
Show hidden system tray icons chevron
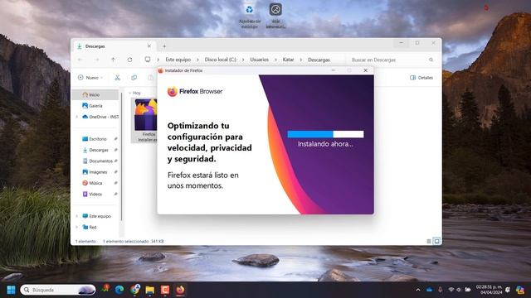[418, 290]
